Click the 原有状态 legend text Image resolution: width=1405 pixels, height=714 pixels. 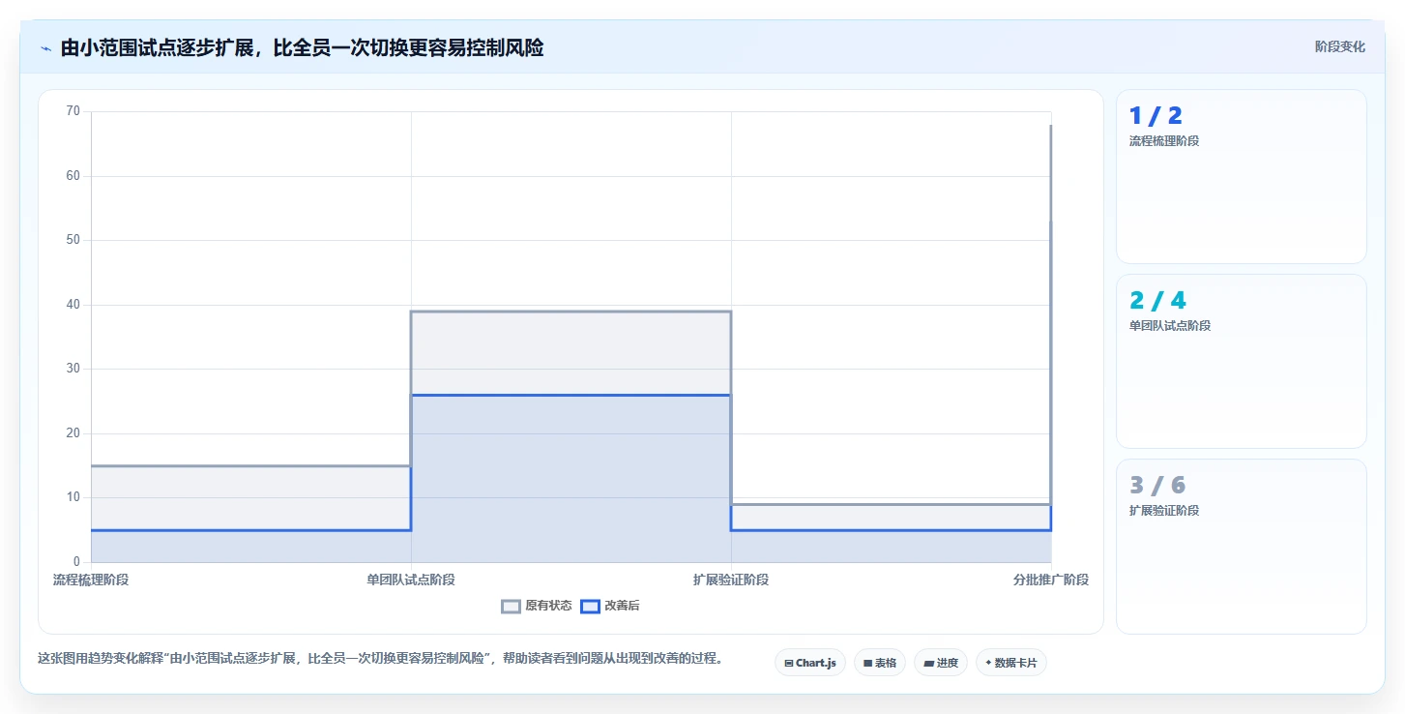[548, 607]
